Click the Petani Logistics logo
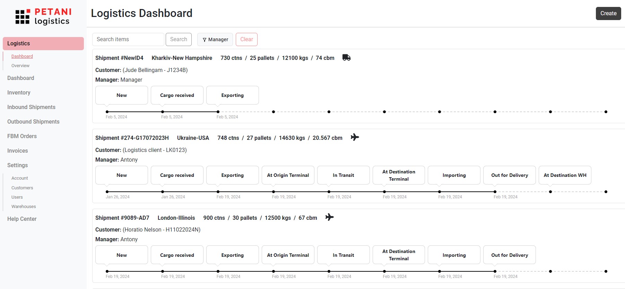The height and width of the screenshot is (289, 625). [43, 17]
